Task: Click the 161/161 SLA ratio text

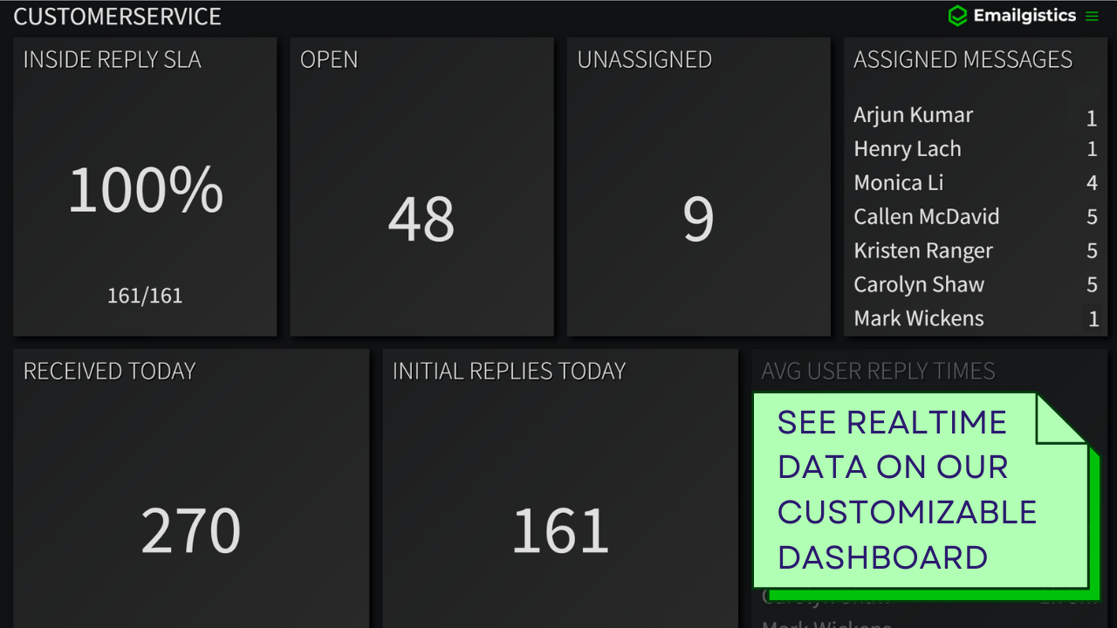Action: click(145, 296)
